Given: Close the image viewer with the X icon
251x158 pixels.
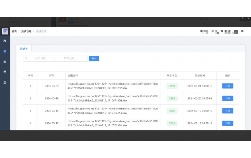Looking at the screenshot, I should 249,18.
